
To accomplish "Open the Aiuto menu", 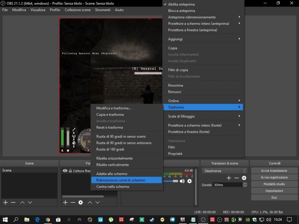I will [119, 10].
